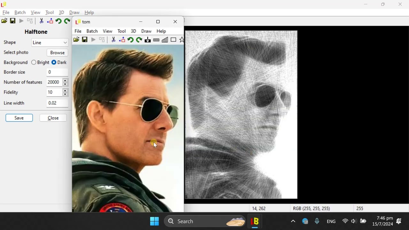This screenshot has height=230, width=409.
Task: Open Windows Start button on taskbar
Action: click(154, 221)
